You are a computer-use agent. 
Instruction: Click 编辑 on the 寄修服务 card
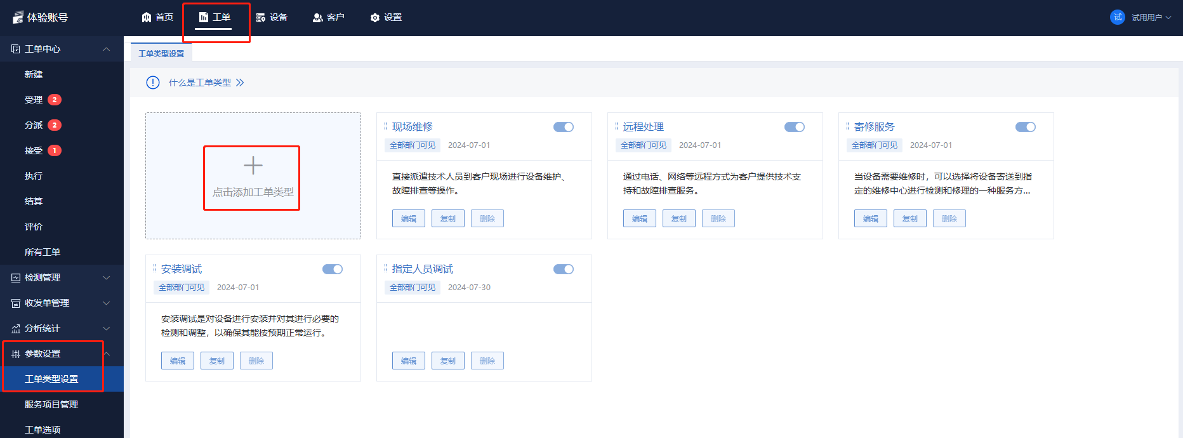pos(871,218)
